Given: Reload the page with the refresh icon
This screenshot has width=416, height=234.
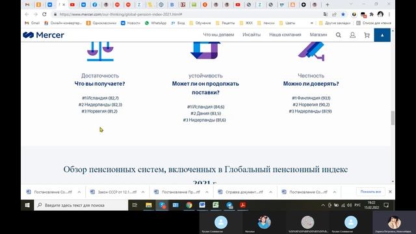Looking at the screenshot, I should click(44, 14).
